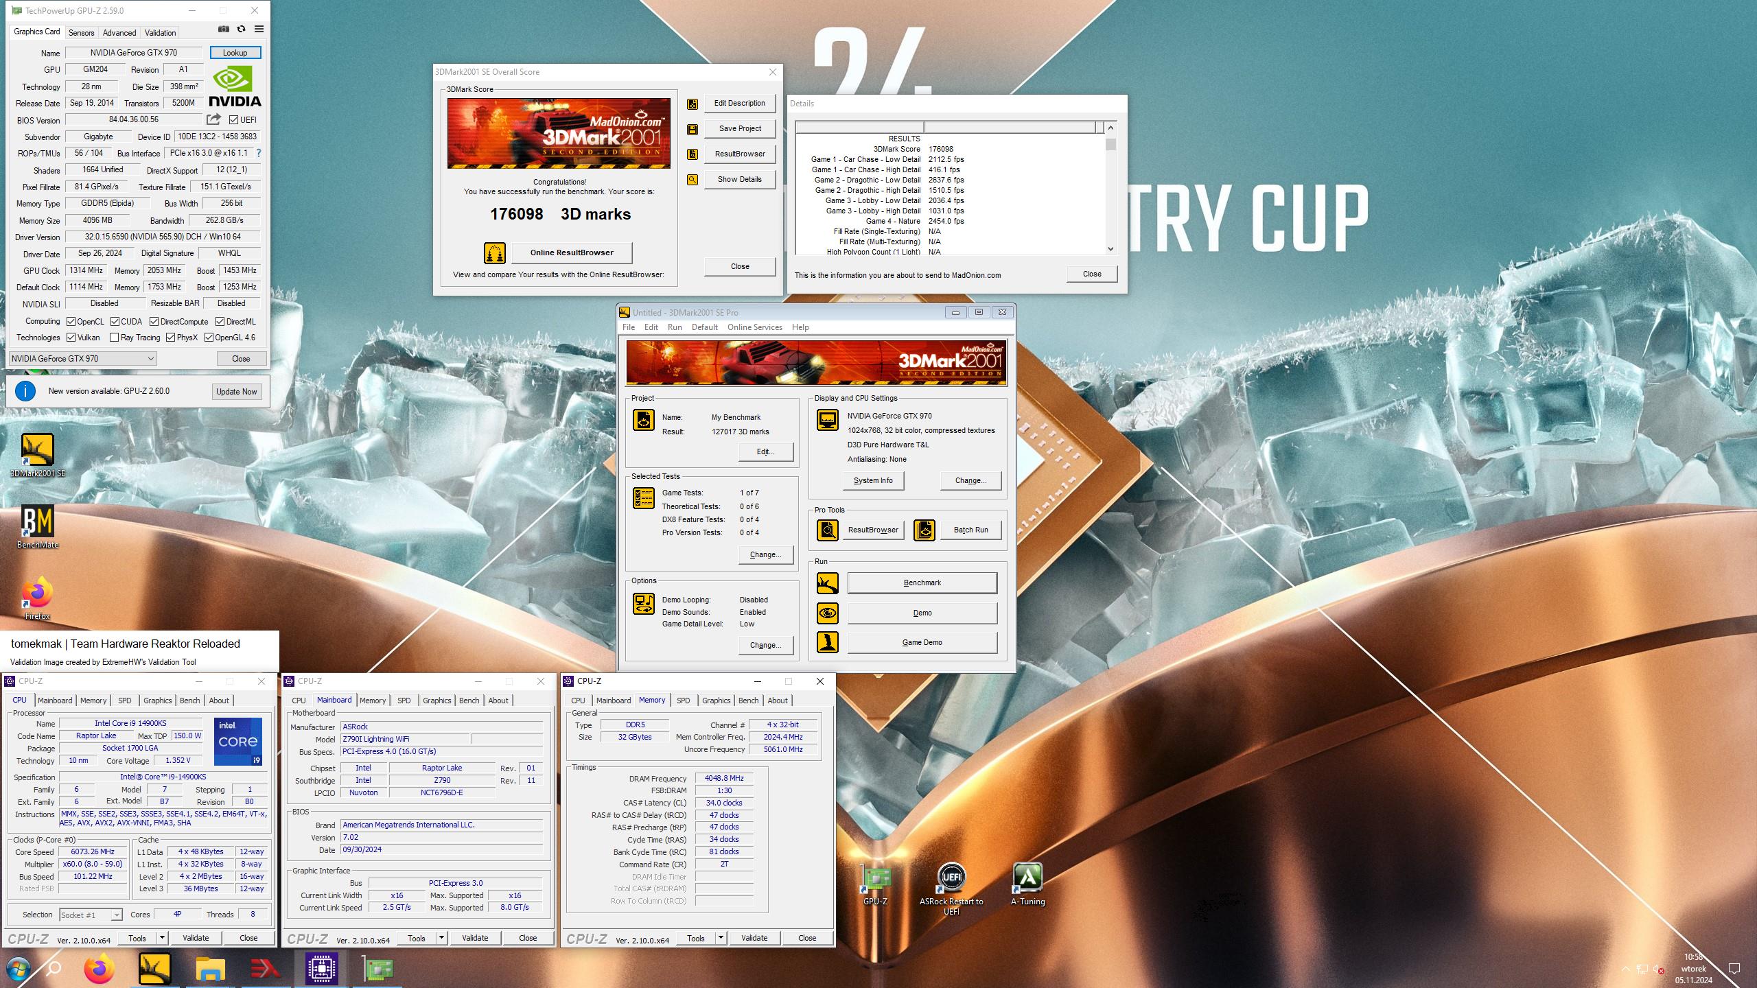Toggle the PhysX checkbox

pos(170,338)
